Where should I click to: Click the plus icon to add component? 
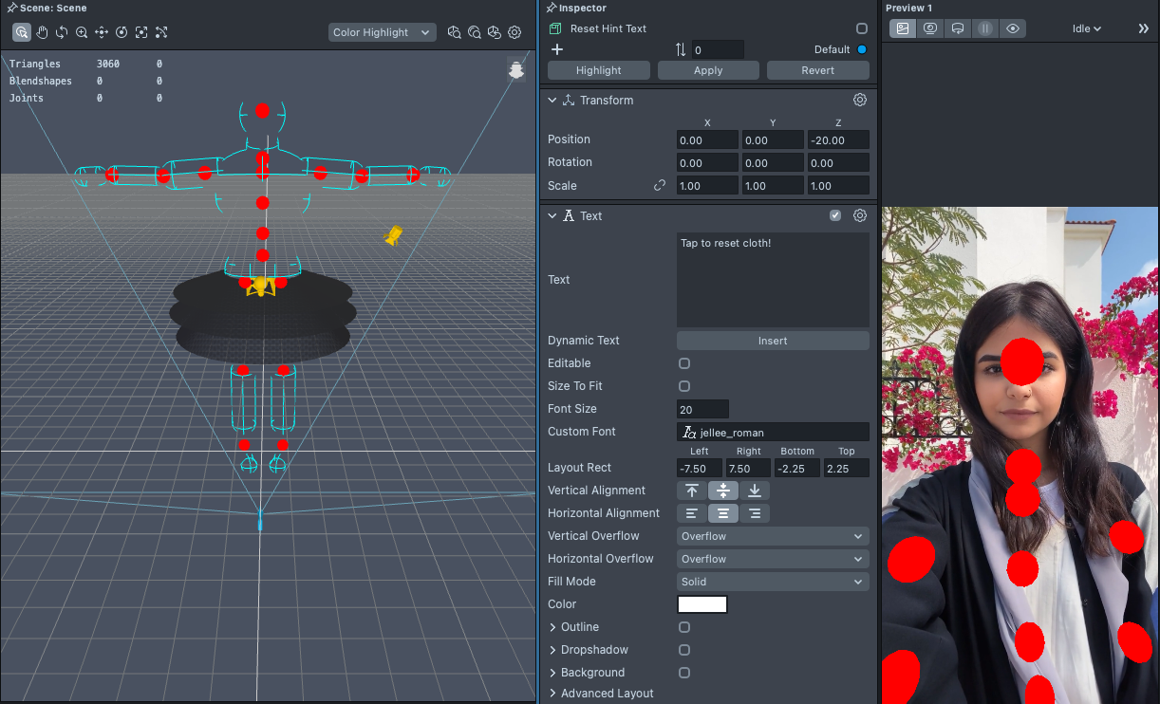pos(557,49)
